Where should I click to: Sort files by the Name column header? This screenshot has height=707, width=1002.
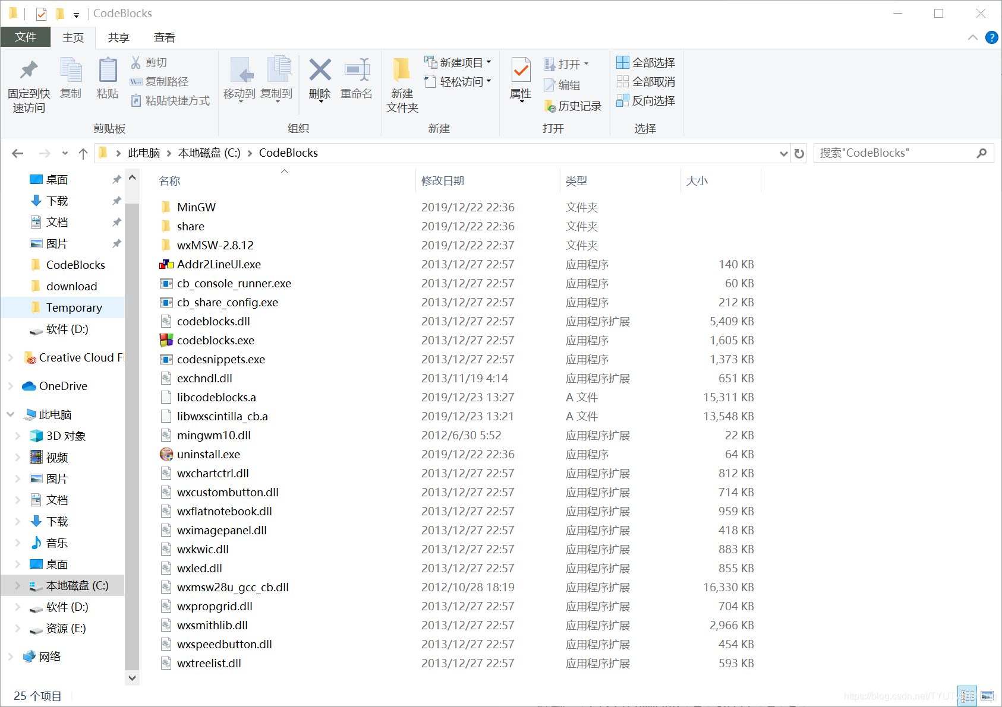[x=169, y=180]
